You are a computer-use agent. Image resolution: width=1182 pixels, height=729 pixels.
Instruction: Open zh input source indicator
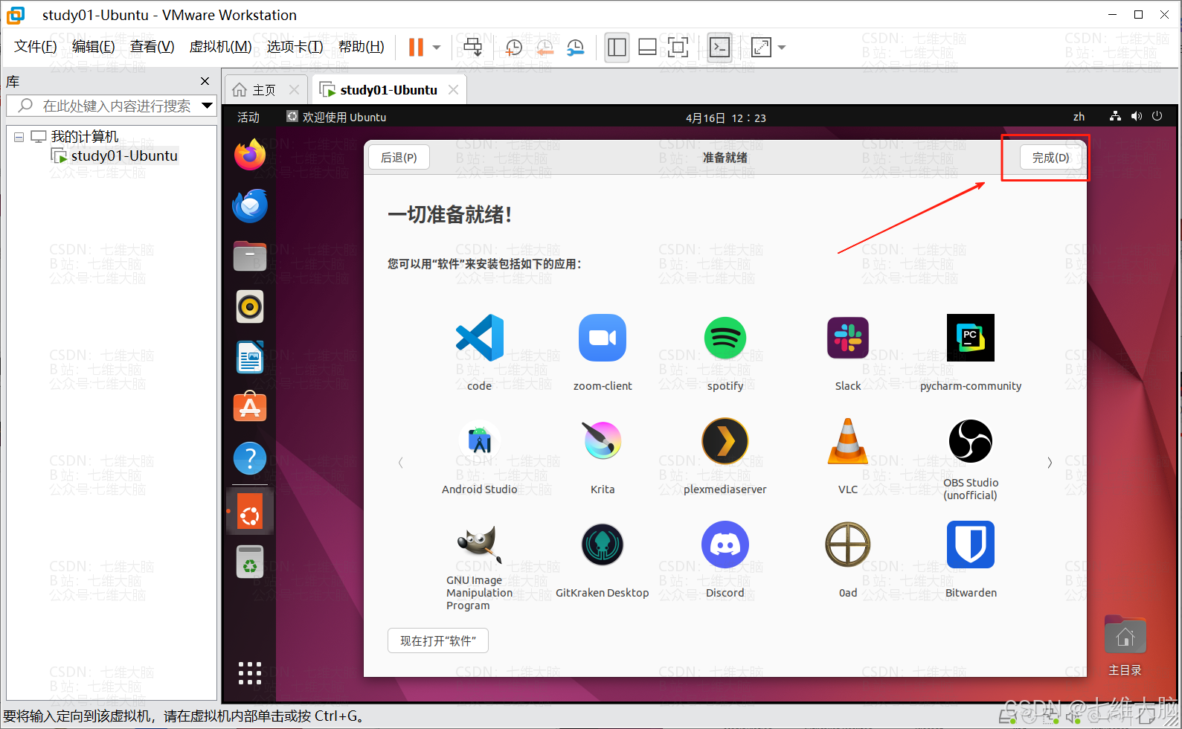click(x=1079, y=117)
